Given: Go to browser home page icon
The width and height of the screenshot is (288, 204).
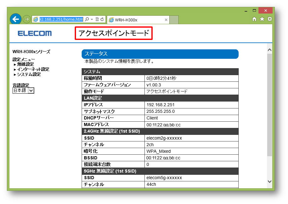Looking at the screenshot, I should (254, 19).
